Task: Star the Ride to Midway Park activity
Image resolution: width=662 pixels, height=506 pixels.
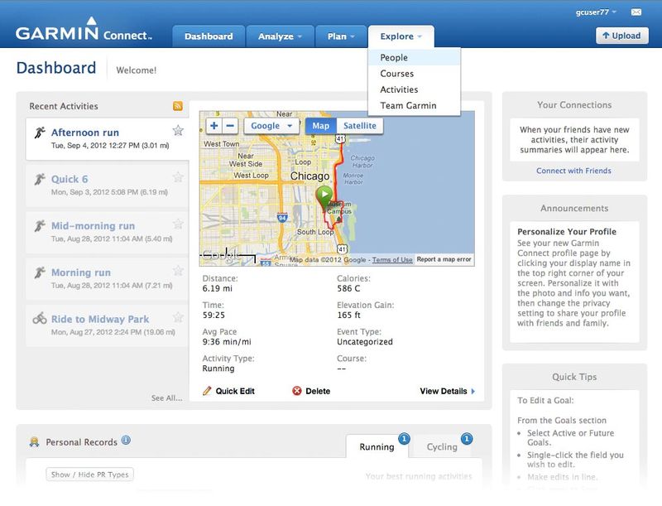Action: tap(178, 317)
